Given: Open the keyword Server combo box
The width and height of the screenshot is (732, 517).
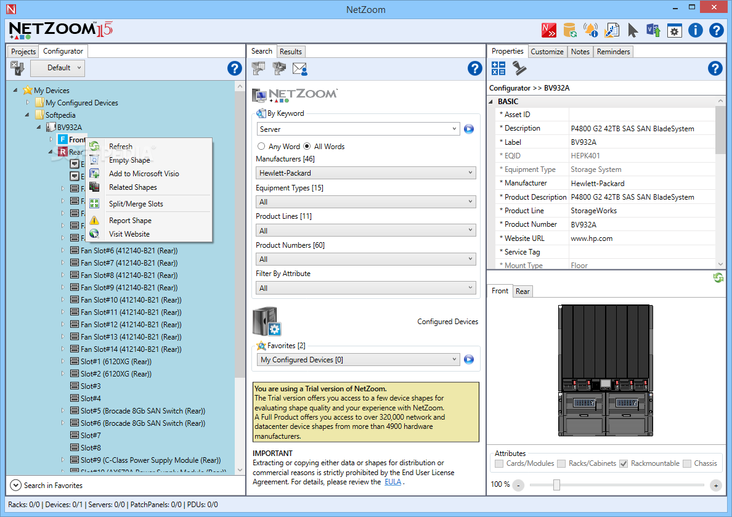Looking at the screenshot, I should point(358,129).
